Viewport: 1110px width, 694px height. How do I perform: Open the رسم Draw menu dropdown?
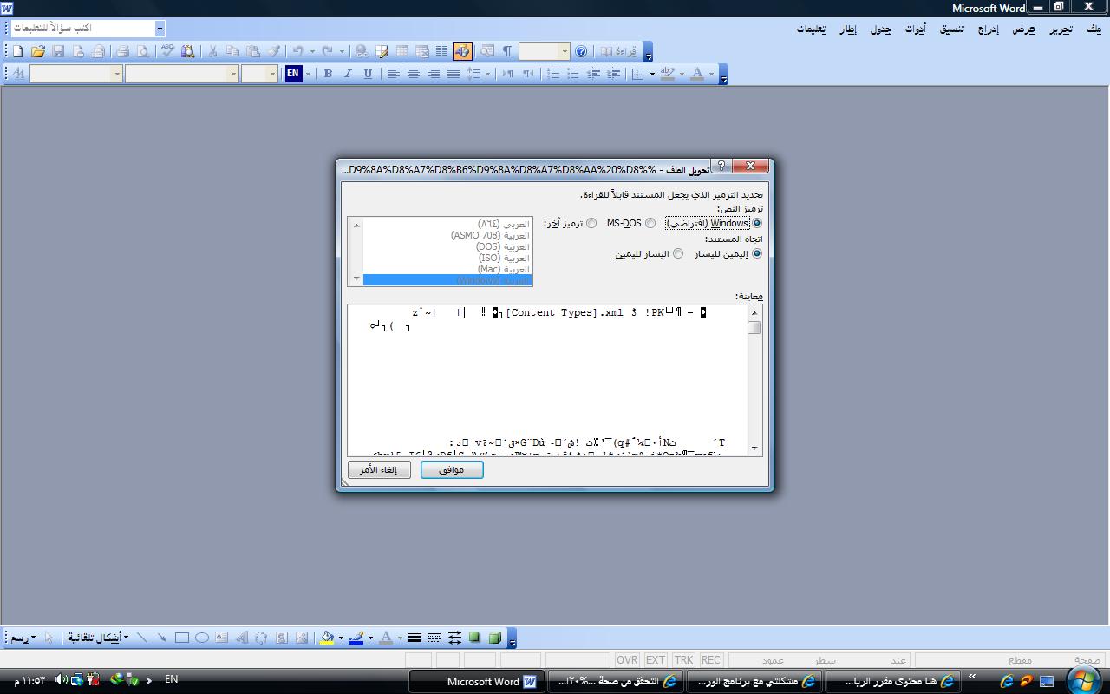pyautogui.click(x=23, y=638)
